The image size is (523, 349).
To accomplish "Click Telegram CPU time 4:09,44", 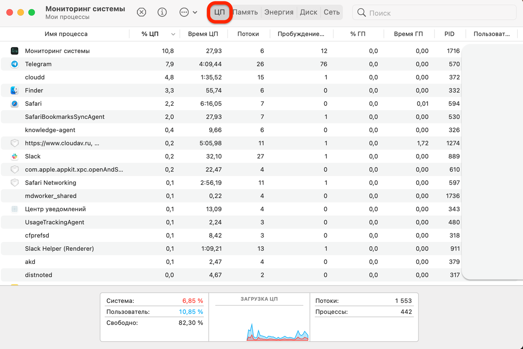I will click(211, 64).
